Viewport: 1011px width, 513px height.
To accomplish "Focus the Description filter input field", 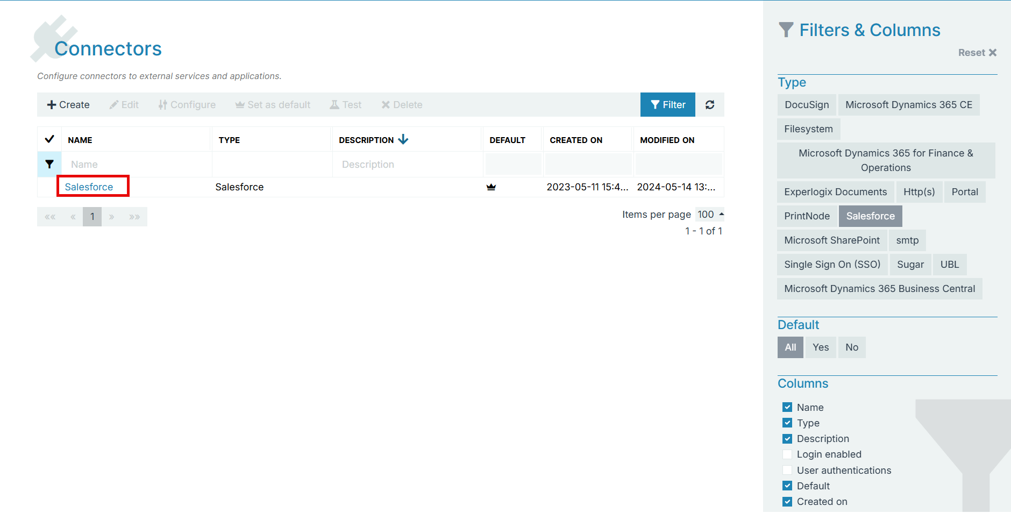I will 407,165.
